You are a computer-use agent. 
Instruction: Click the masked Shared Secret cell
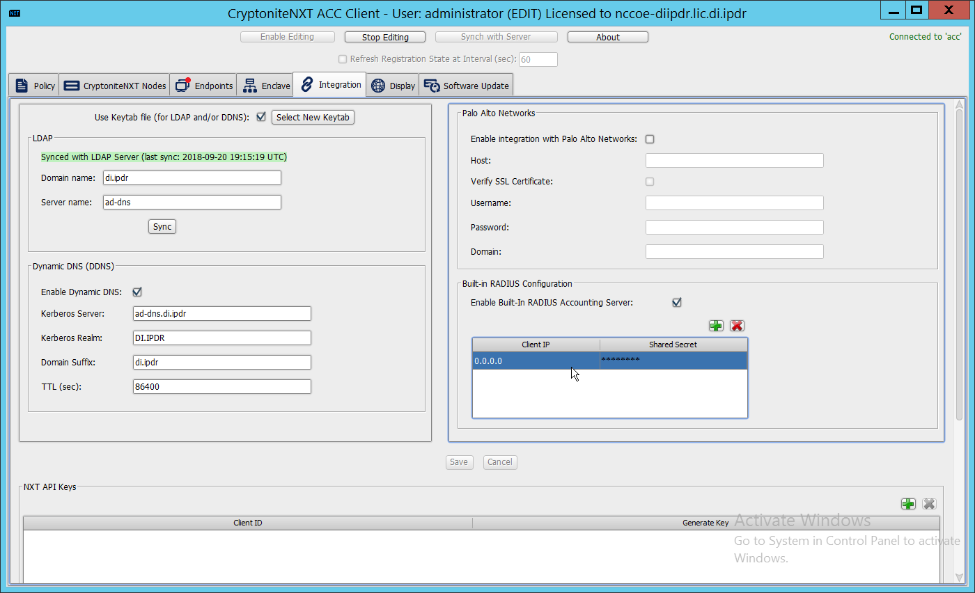[673, 361]
